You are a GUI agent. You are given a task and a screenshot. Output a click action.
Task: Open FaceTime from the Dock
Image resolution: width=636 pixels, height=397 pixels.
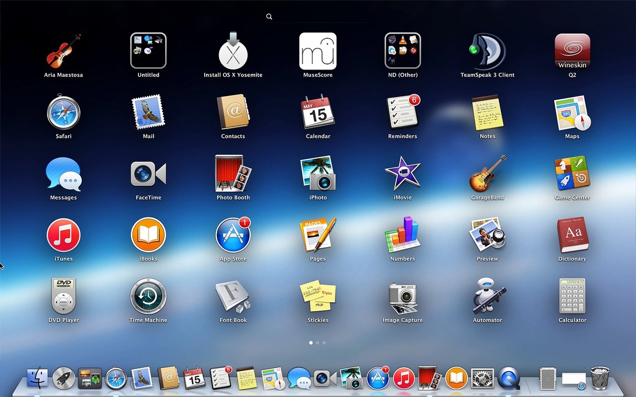325,378
